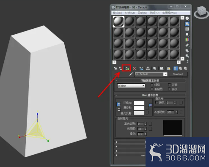Click the 高光反射 color swatch

139,113
